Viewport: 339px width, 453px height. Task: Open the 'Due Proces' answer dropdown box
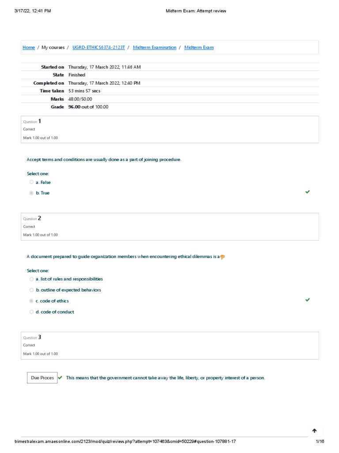tap(42, 378)
